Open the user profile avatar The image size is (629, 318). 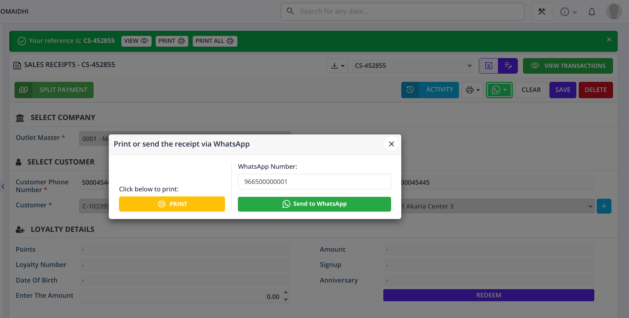click(614, 11)
